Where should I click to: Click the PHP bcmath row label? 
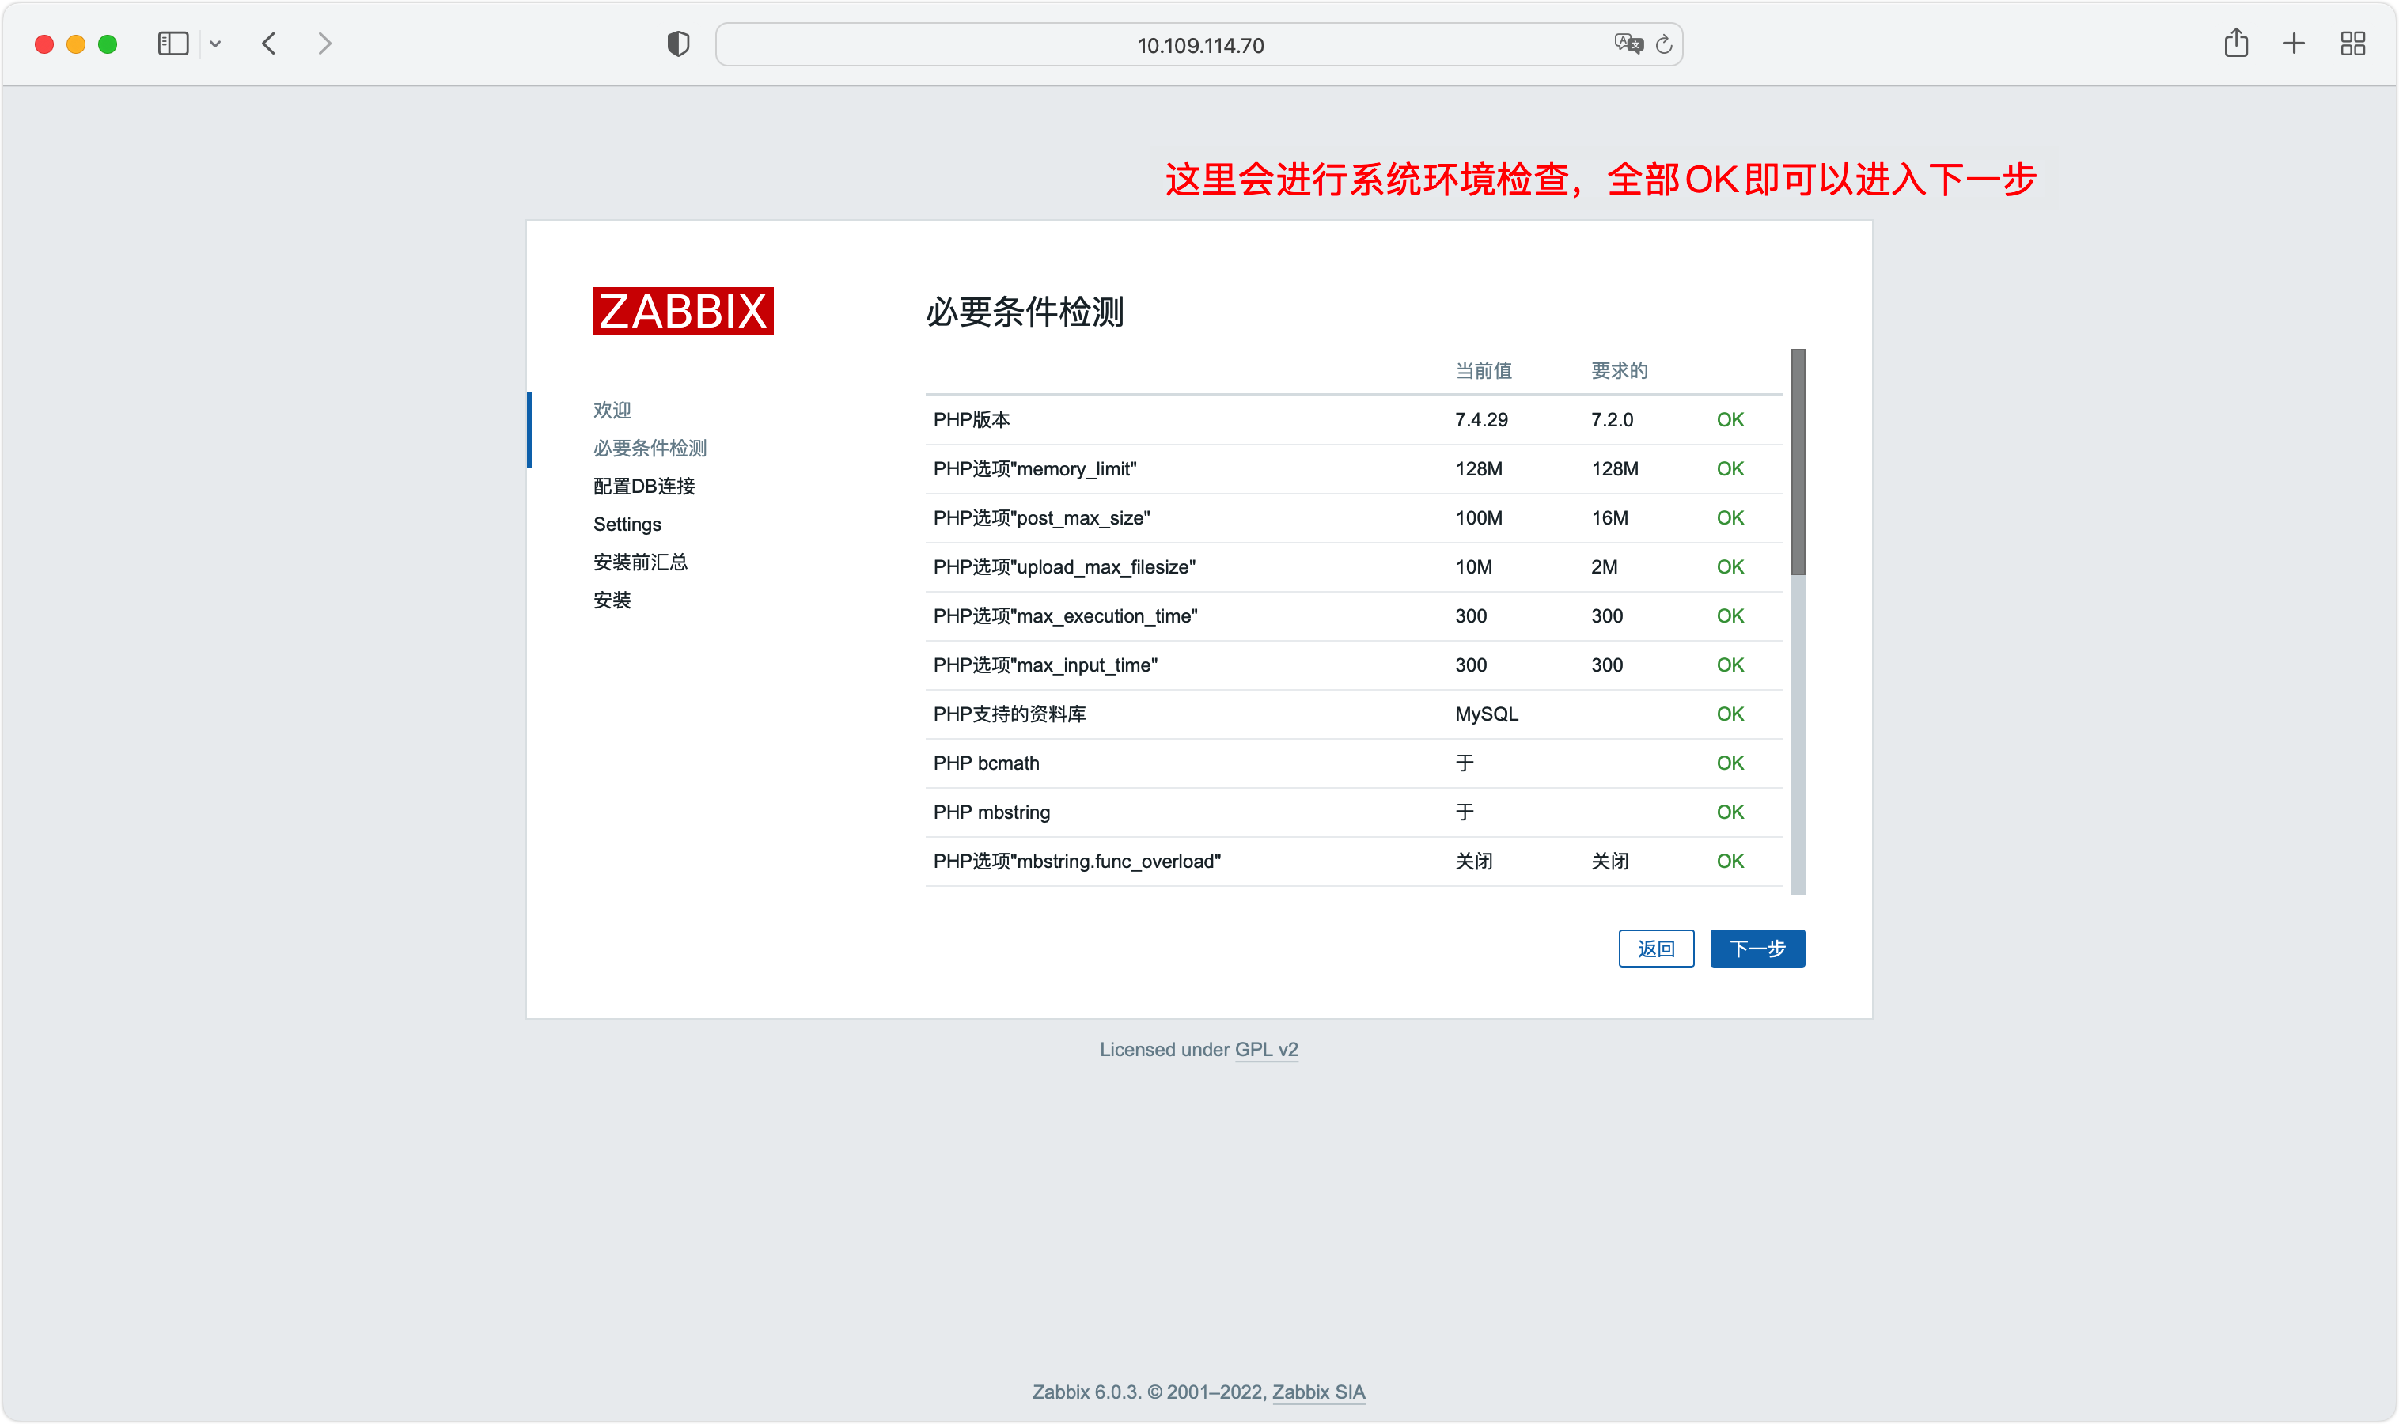pos(986,762)
